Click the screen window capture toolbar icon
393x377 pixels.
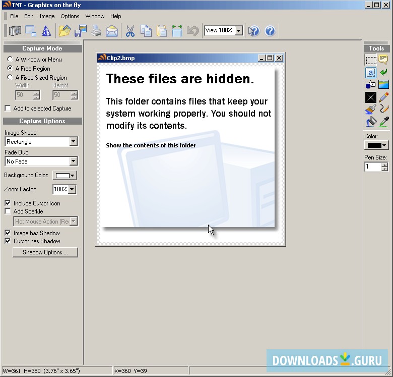[31, 31]
